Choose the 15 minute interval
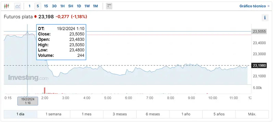274x124 pixels. point(46,6)
